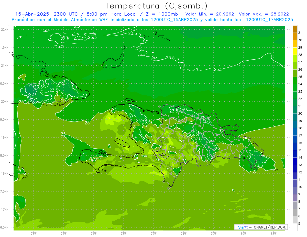Click the "75W" longitude axis label
The height and width of the screenshot is (237, 307).
(x=64, y=233)
